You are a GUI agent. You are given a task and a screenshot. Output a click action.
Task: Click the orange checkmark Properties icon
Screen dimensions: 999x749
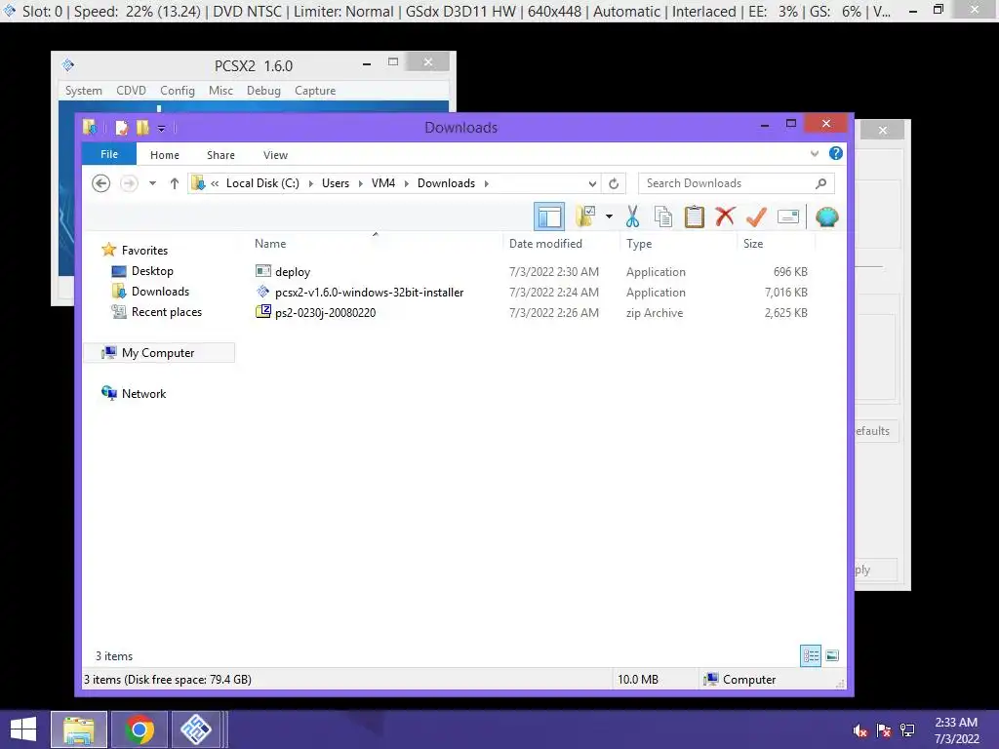coord(756,217)
